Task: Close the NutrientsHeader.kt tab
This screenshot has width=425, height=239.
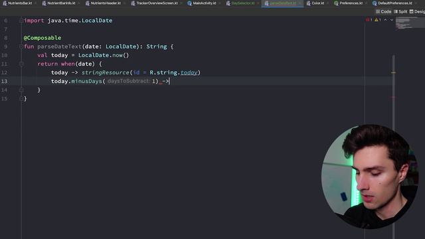Action: (x=124, y=3)
